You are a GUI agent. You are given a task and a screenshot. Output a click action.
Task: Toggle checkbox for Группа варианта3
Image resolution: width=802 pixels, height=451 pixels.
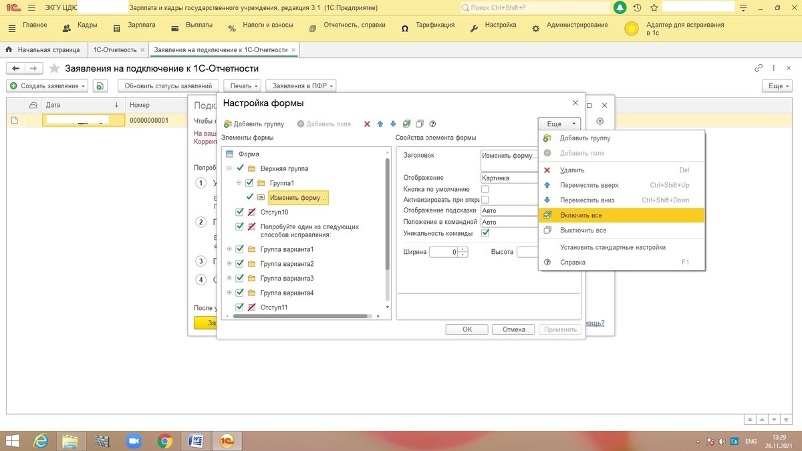pos(240,278)
